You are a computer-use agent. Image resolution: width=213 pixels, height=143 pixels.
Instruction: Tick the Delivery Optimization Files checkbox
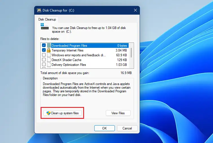click(x=44, y=64)
